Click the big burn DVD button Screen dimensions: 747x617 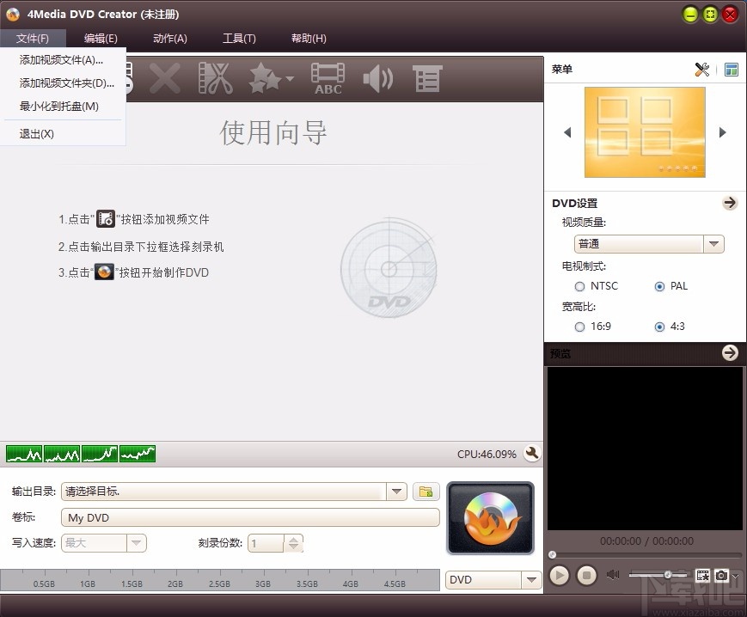(x=490, y=518)
